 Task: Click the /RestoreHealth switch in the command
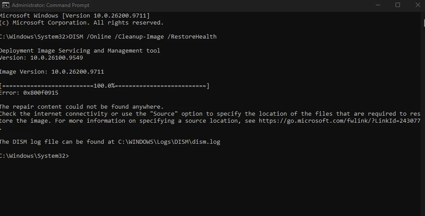[192, 36]
